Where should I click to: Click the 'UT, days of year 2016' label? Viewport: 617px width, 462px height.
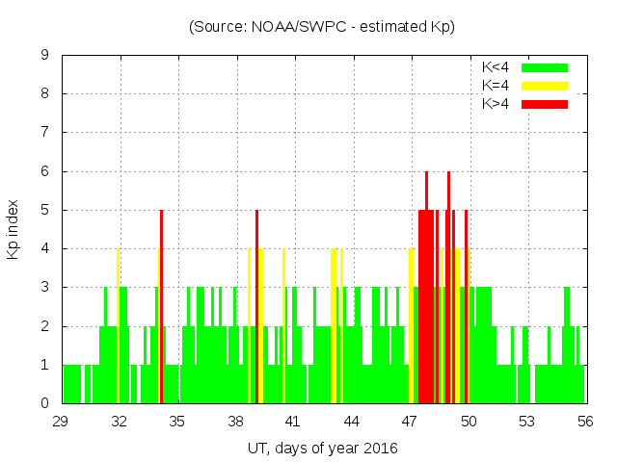click(x=322, y=448)
